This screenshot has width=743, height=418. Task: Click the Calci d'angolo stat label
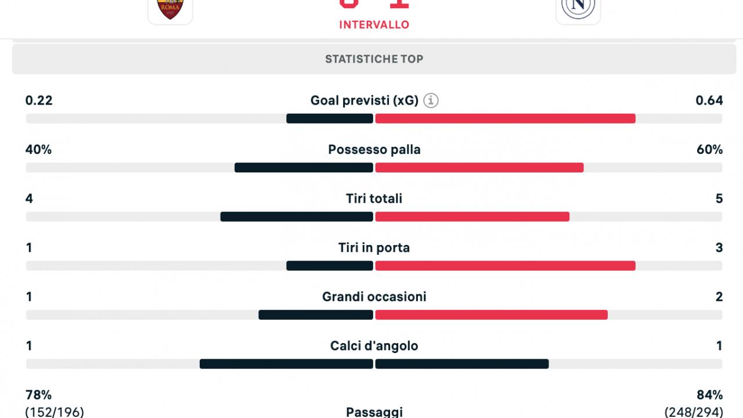(374, 345)
